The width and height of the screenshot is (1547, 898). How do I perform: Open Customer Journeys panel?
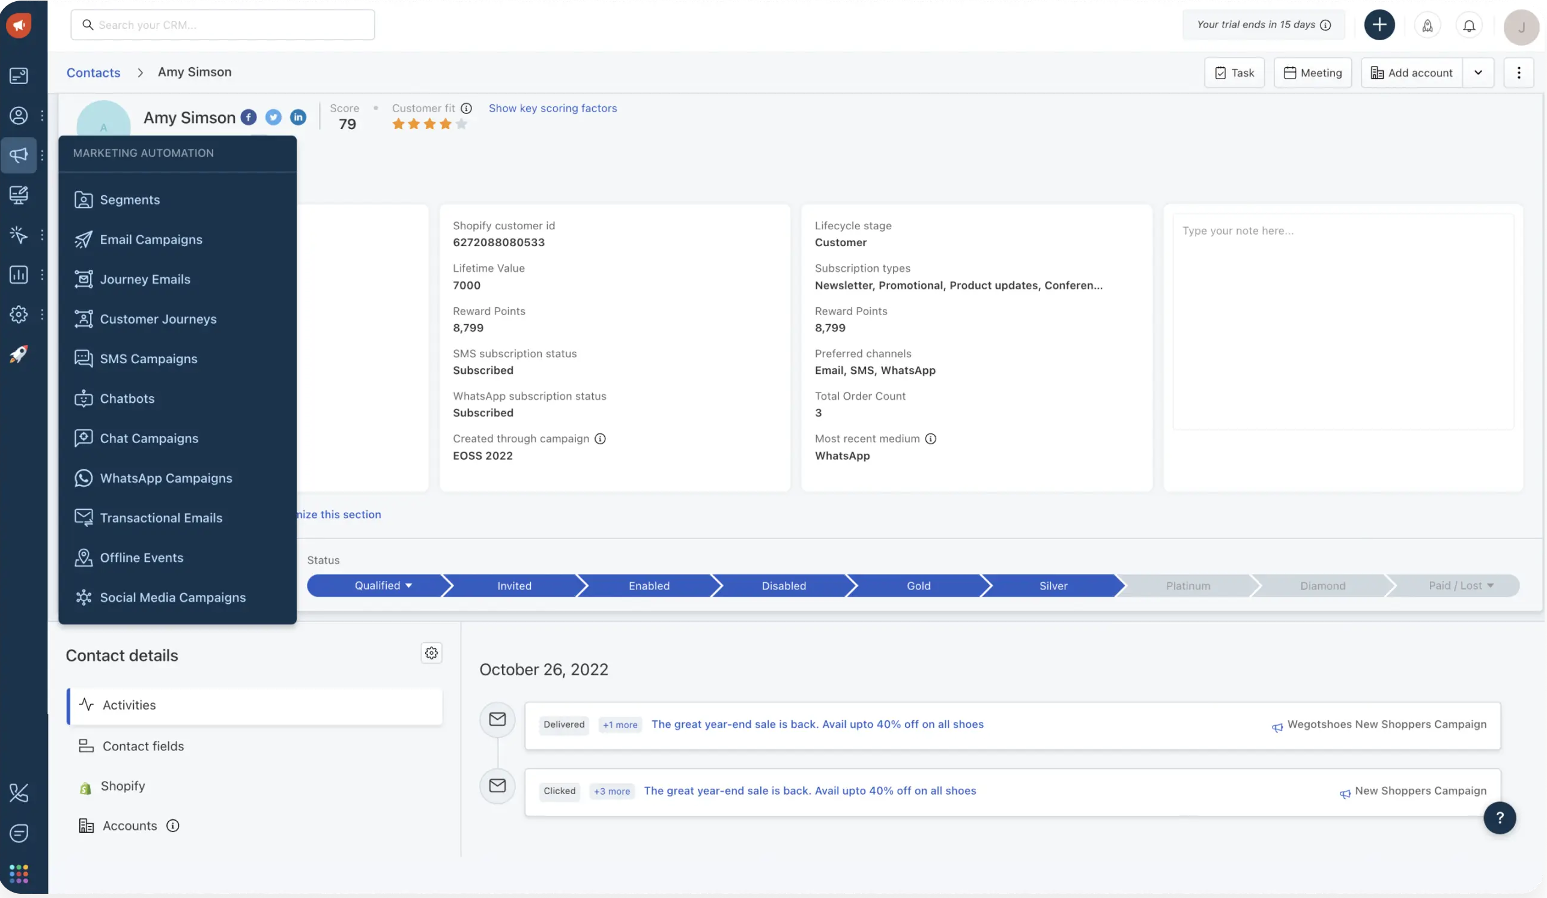click(x=158, y=320)
